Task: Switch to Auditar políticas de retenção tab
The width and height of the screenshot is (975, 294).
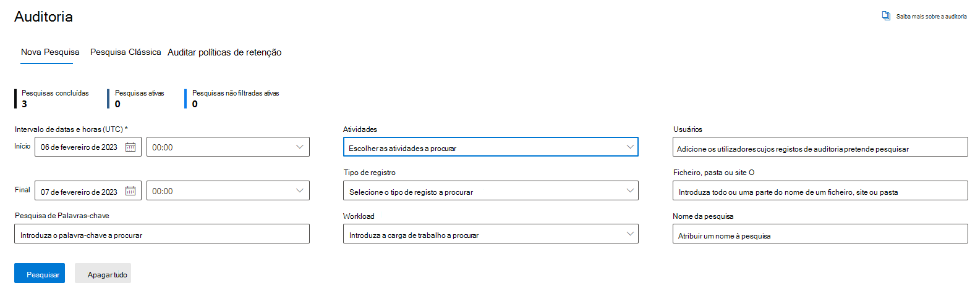Action: pos(224,52)
